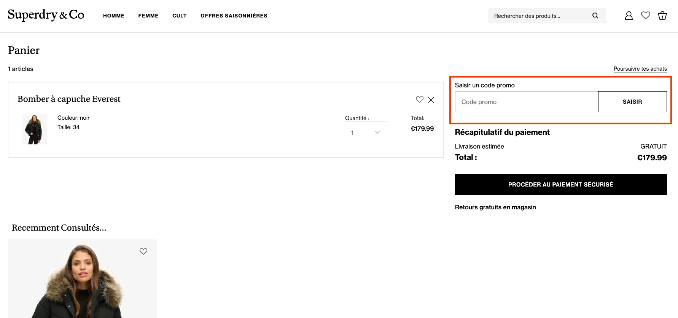
Task: Click the Livraison estimée label
Action: click(479, 146)
